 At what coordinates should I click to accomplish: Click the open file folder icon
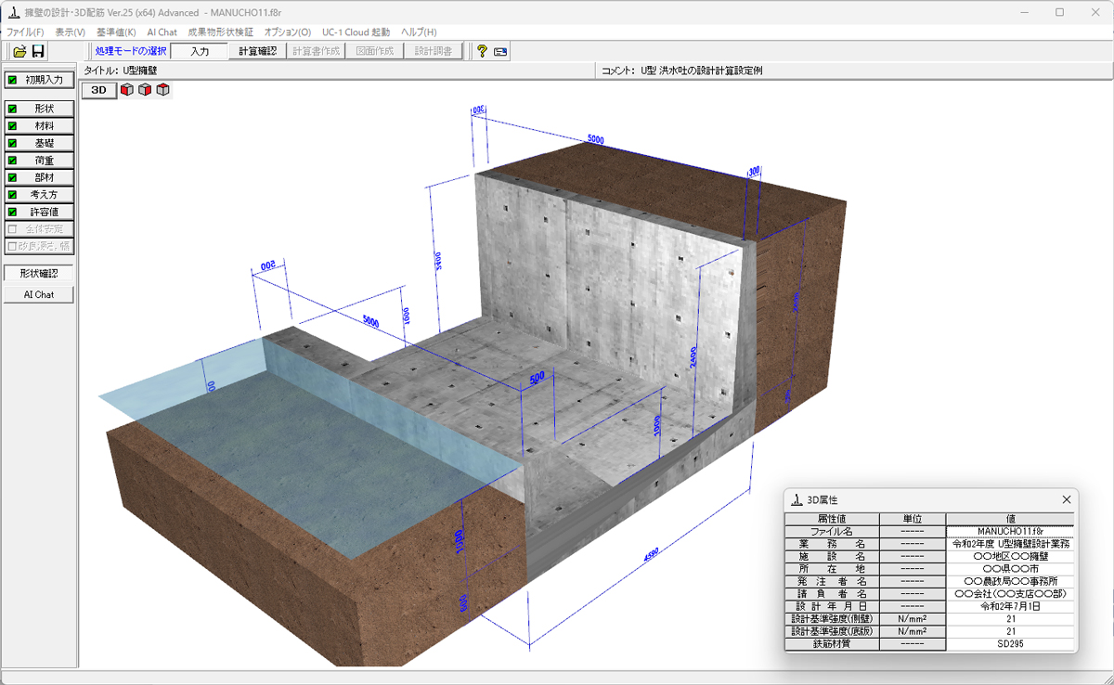point(19,52)
